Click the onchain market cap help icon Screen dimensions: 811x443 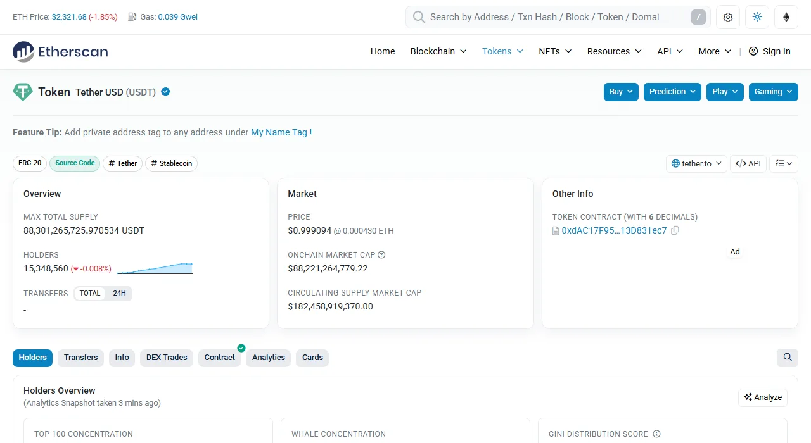381,255
